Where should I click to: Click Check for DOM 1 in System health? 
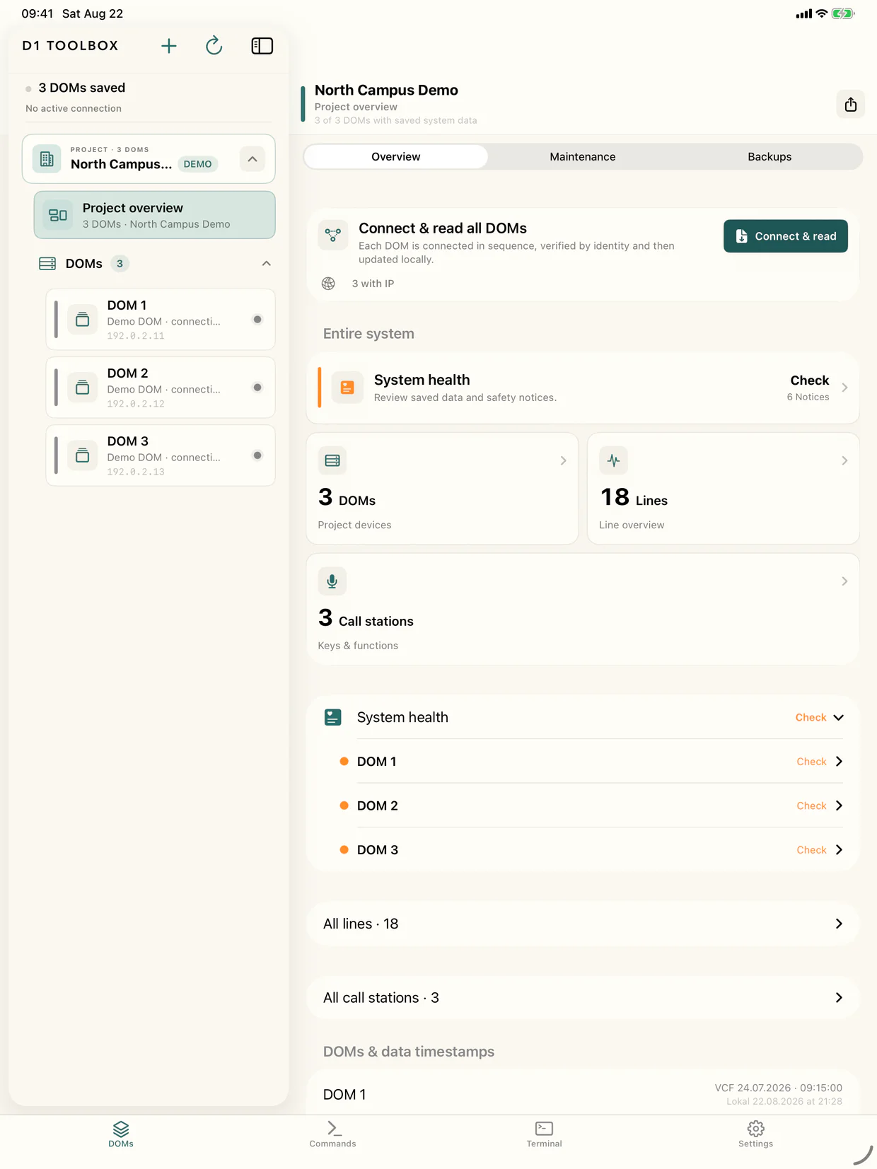(811, 762)
